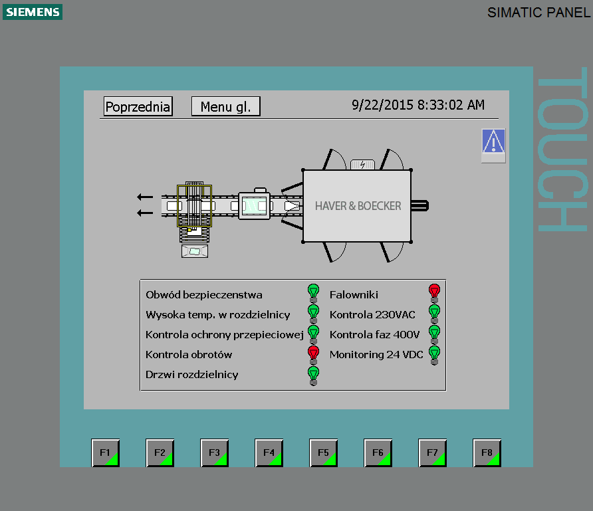
Task: Click the Falowniki label
Action: (354, 295)
